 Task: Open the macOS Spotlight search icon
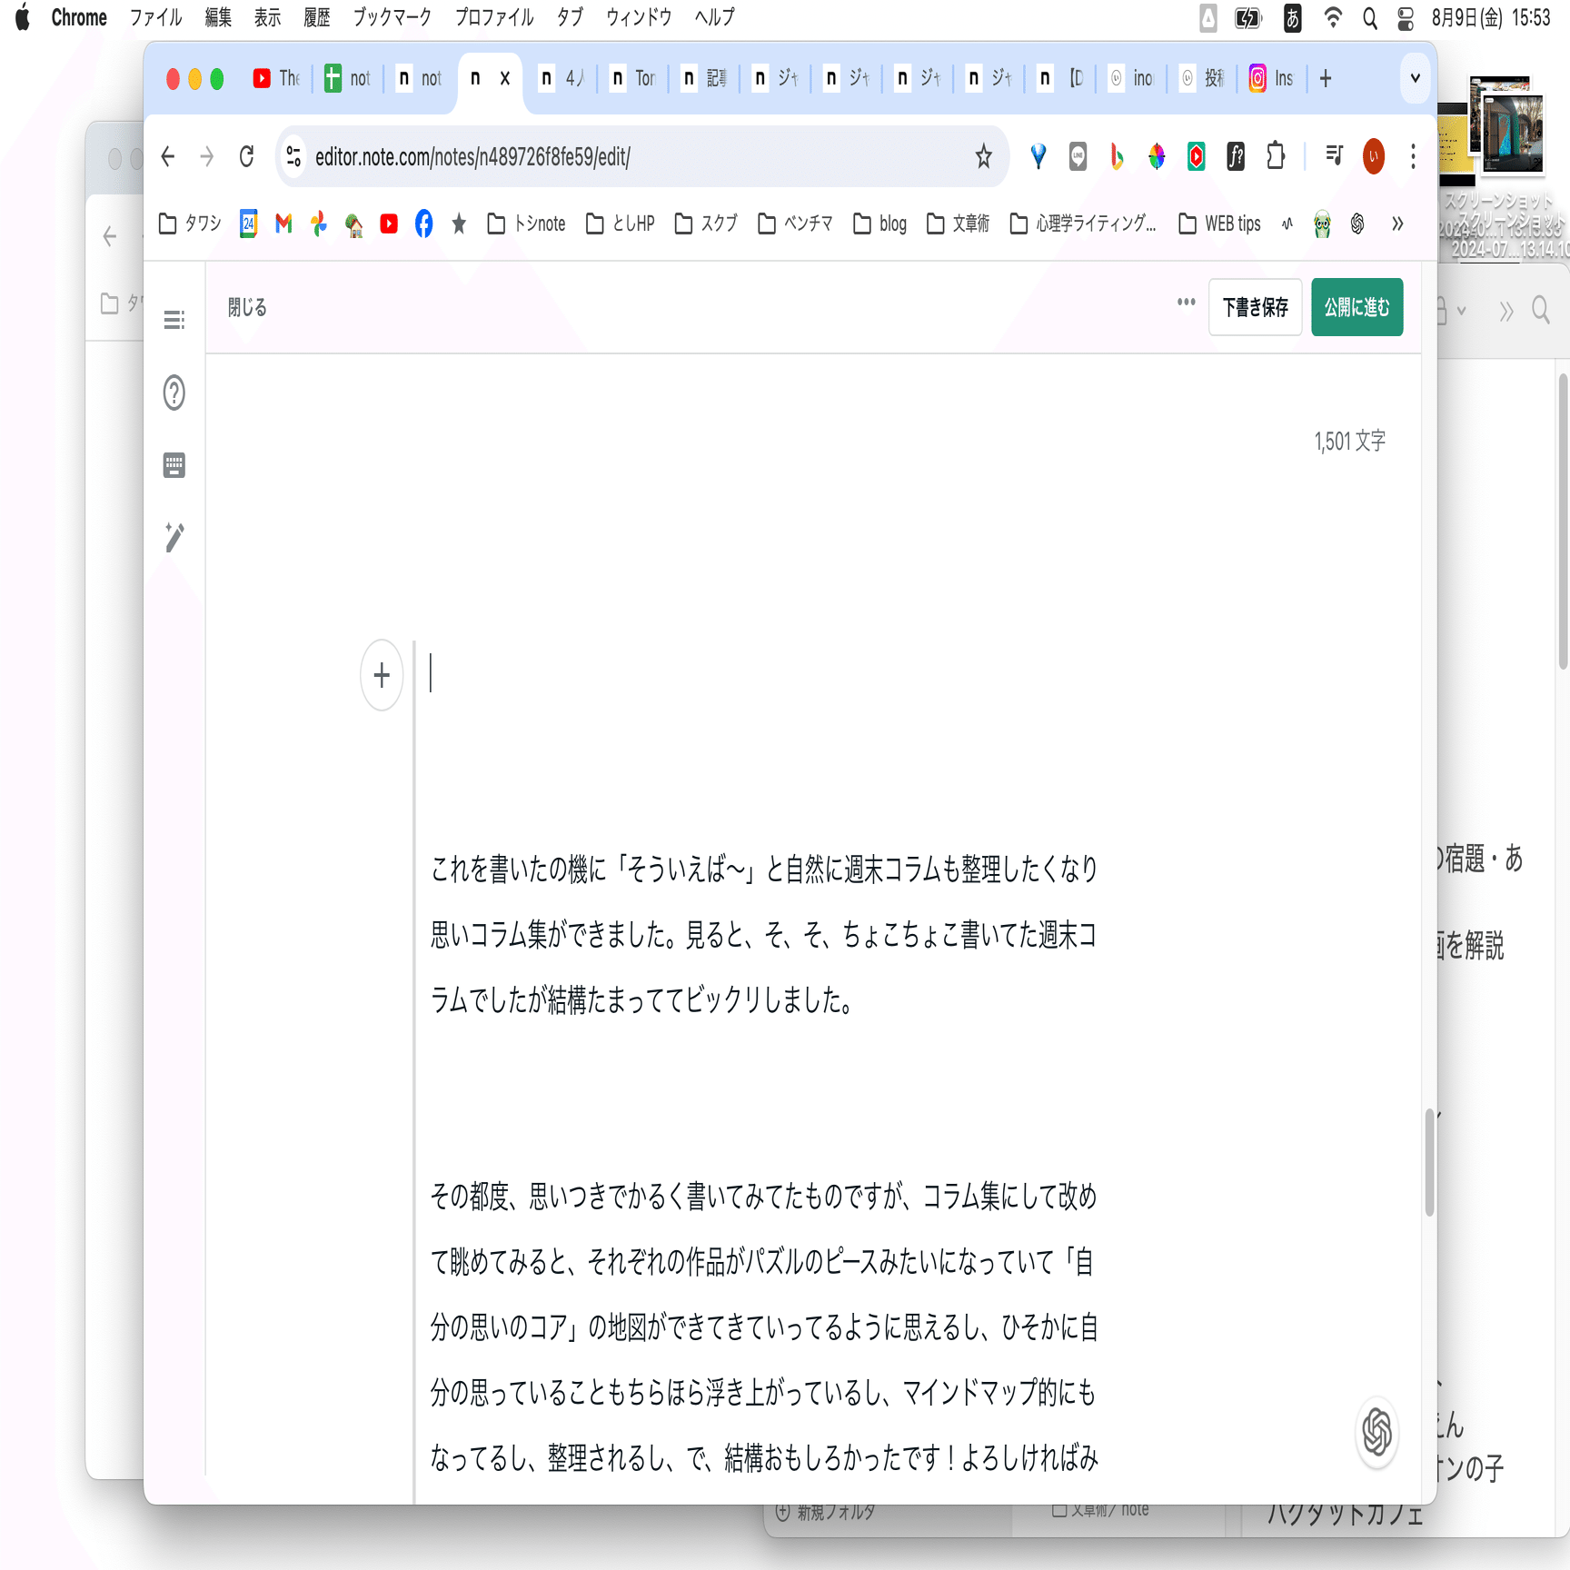1370,17
